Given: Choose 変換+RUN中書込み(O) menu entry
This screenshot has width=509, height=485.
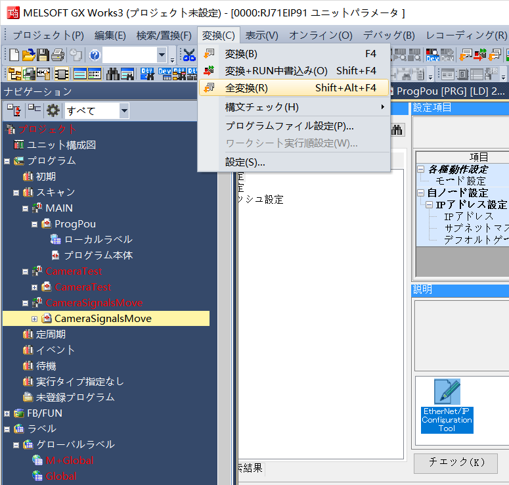Looking at the screenshot, I should (294, 71).
